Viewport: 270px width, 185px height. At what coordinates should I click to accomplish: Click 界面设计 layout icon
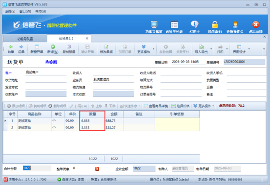point(239,49)
